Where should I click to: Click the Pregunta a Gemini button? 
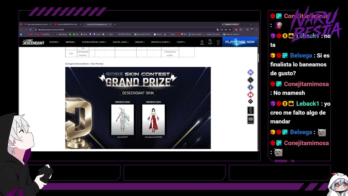pyautogui.click(x=230, y=24)
